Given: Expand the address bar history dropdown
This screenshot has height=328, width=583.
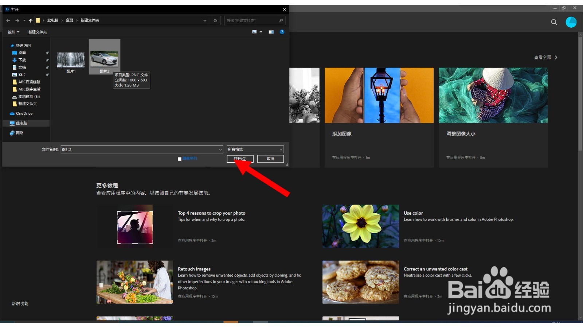Looking at the screenshot, I should point(205,21).
